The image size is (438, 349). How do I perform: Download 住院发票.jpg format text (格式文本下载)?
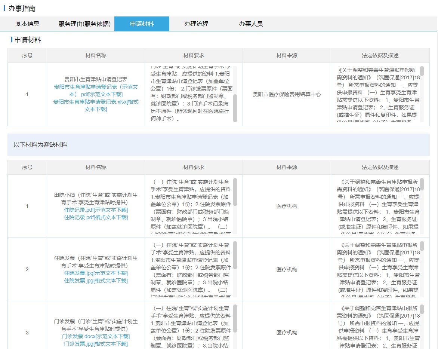[96, 281]
